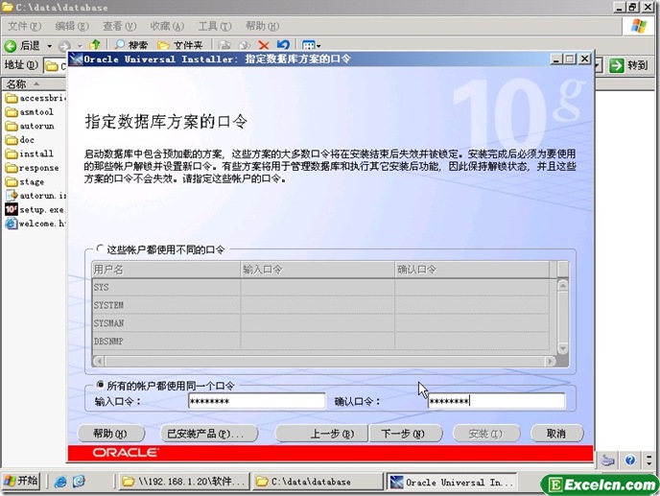Click the 用户名 column header
Viewport: 660px width, 496px height.
(166, 270)
